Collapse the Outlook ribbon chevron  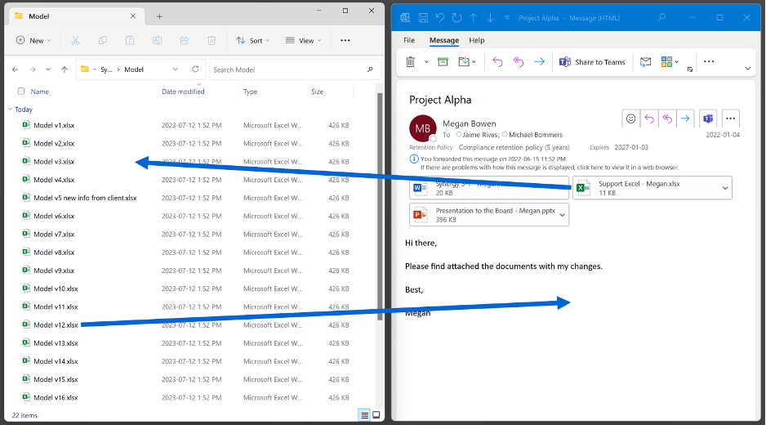click(x=747, y=69)
